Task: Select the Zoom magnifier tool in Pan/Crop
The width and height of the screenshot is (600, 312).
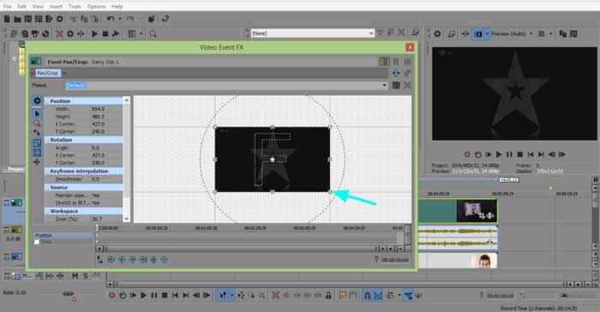Action: click(37, 123)
